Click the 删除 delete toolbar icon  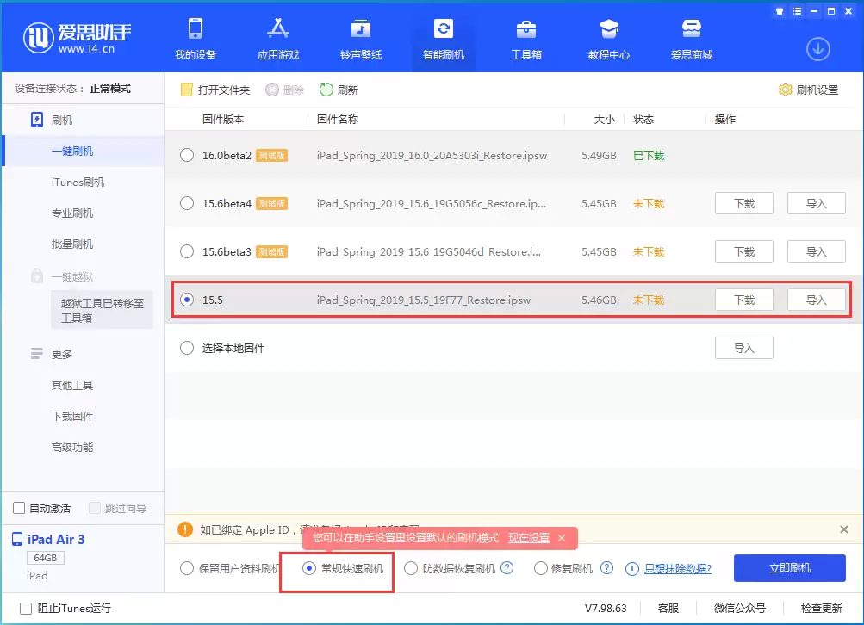tap(272, 90)
